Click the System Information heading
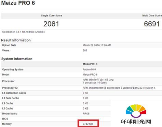 click(17, 59)
